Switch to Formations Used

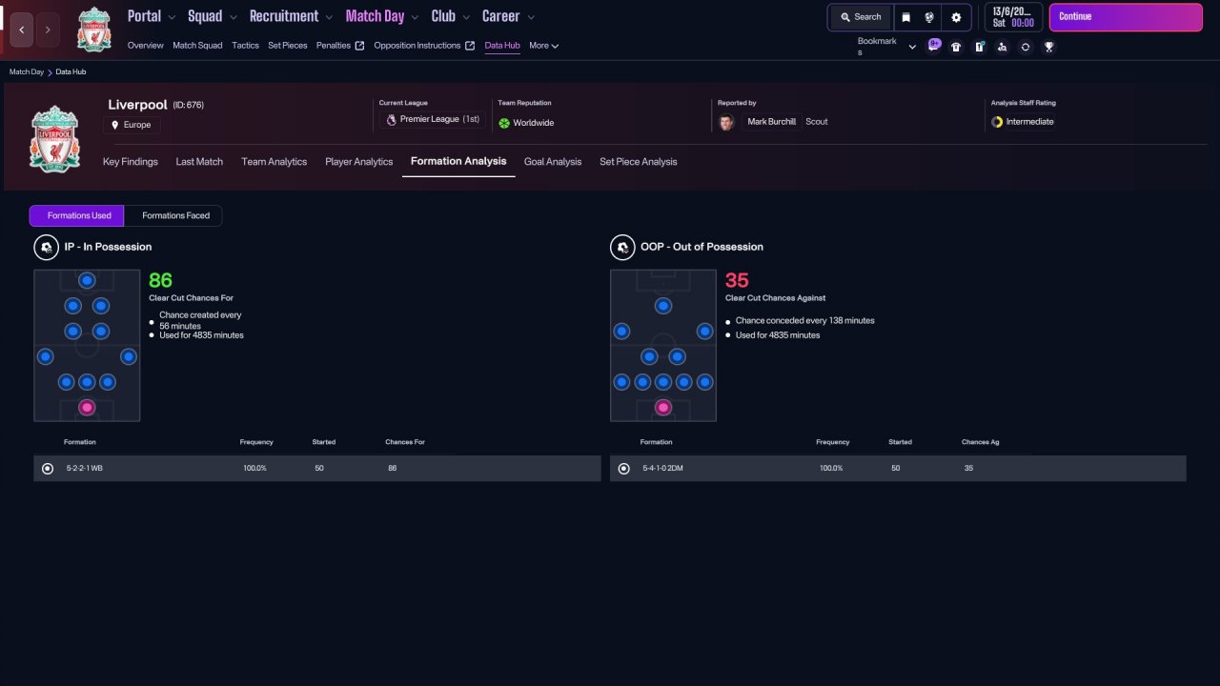coord(76,215)
